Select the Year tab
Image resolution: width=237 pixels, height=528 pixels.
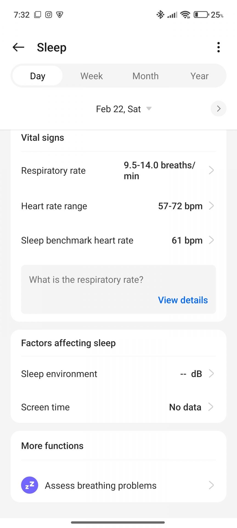pyautogui.click(x=199, y=76)
